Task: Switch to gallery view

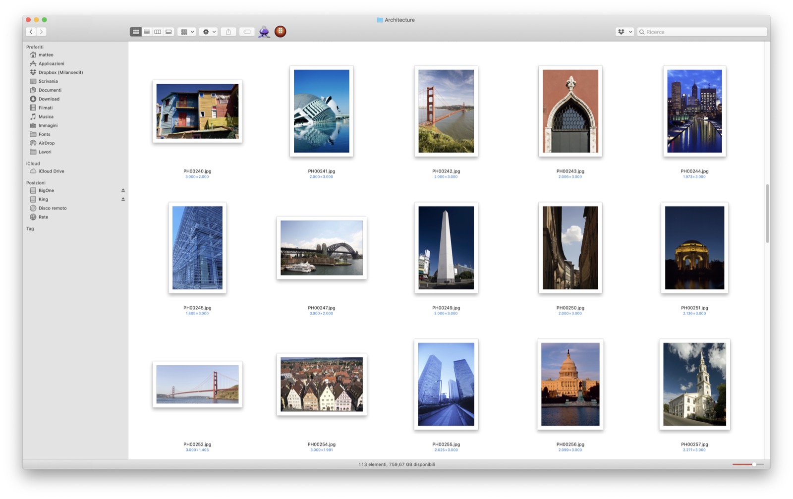Action: 169,32
